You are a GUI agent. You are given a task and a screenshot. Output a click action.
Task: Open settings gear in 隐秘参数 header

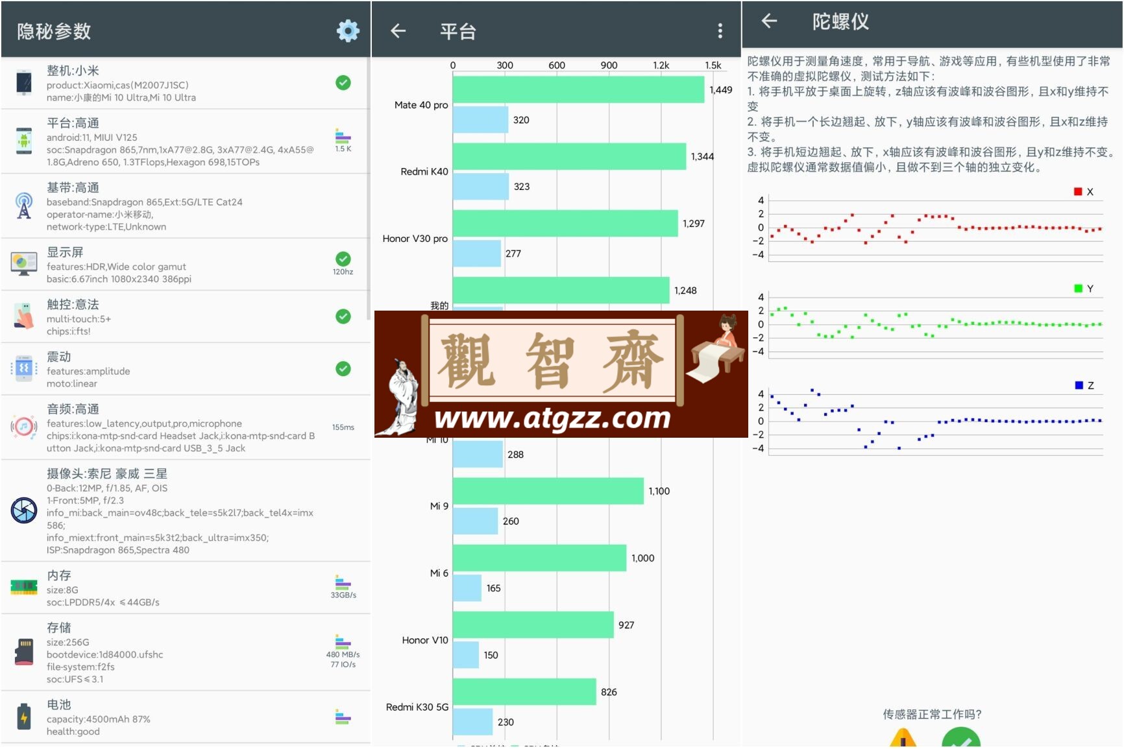pyautogui.click(x=348, y=30)
